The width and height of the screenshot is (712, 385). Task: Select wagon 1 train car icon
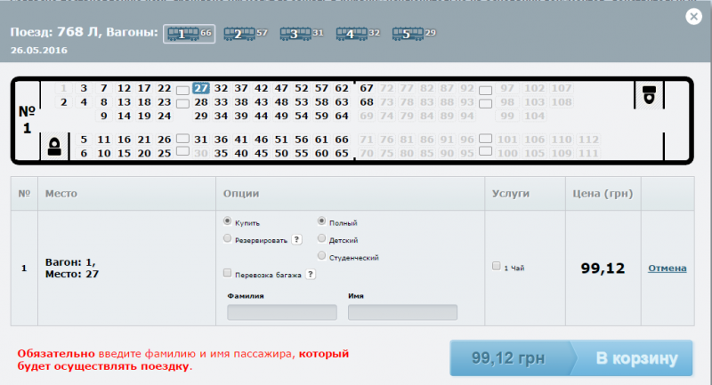click(183, 34)
